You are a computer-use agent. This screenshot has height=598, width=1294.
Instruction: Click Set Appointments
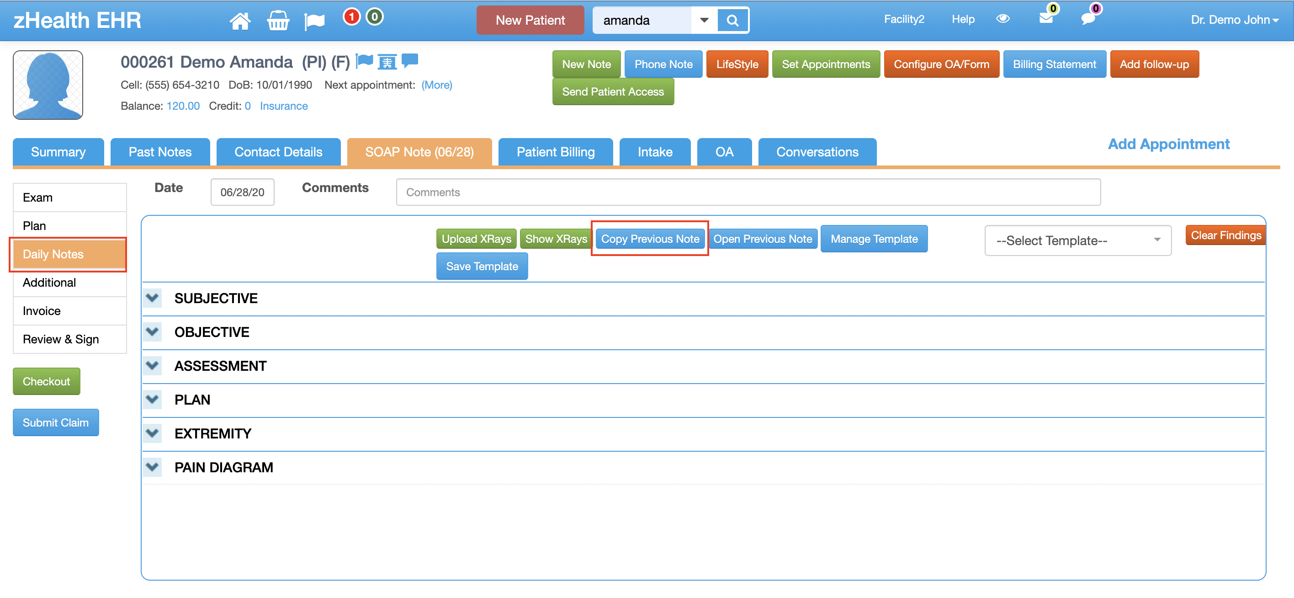click(826, 64)
